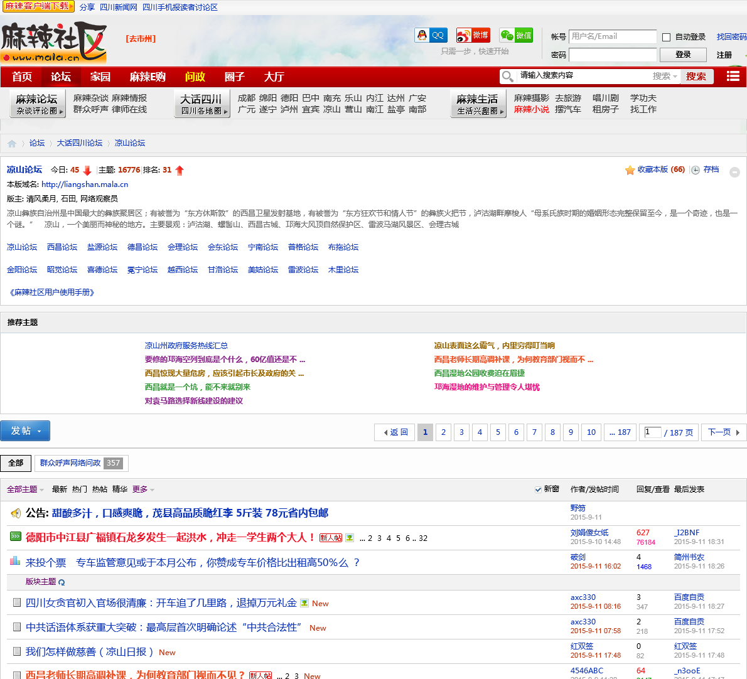Enable the 自动登录 checkbox
This screenshot has width=747, height=679.
pos(667,37)
